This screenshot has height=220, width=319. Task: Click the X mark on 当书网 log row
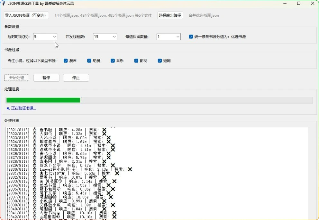coord(104,161)
